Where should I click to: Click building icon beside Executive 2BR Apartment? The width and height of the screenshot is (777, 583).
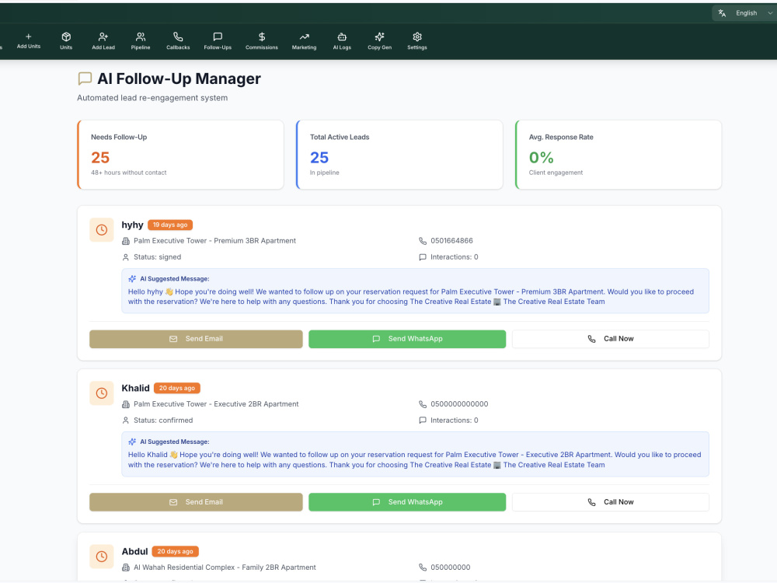coord(126,404)
